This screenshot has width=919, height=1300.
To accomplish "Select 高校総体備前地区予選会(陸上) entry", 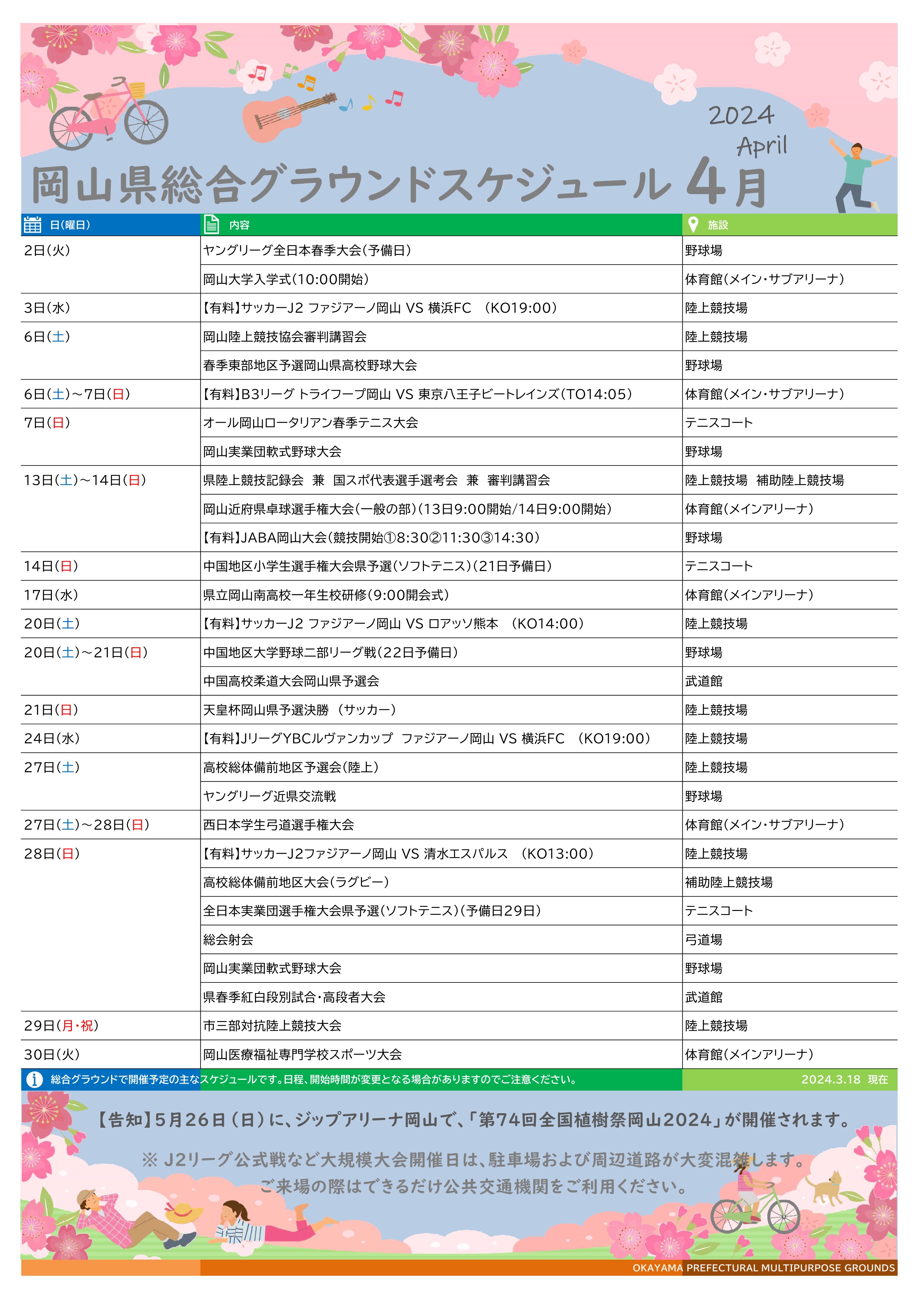I will click(291, 767).
